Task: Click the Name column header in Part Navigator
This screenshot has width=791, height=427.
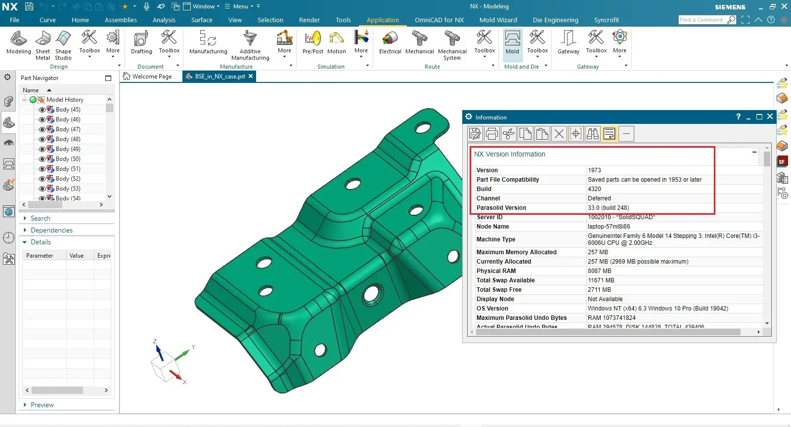Action: pos(31,90)
